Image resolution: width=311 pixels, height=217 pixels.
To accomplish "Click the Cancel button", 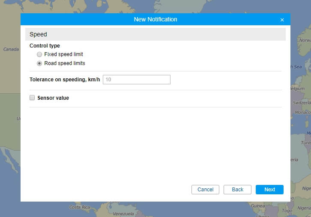I will coord(205,190).
